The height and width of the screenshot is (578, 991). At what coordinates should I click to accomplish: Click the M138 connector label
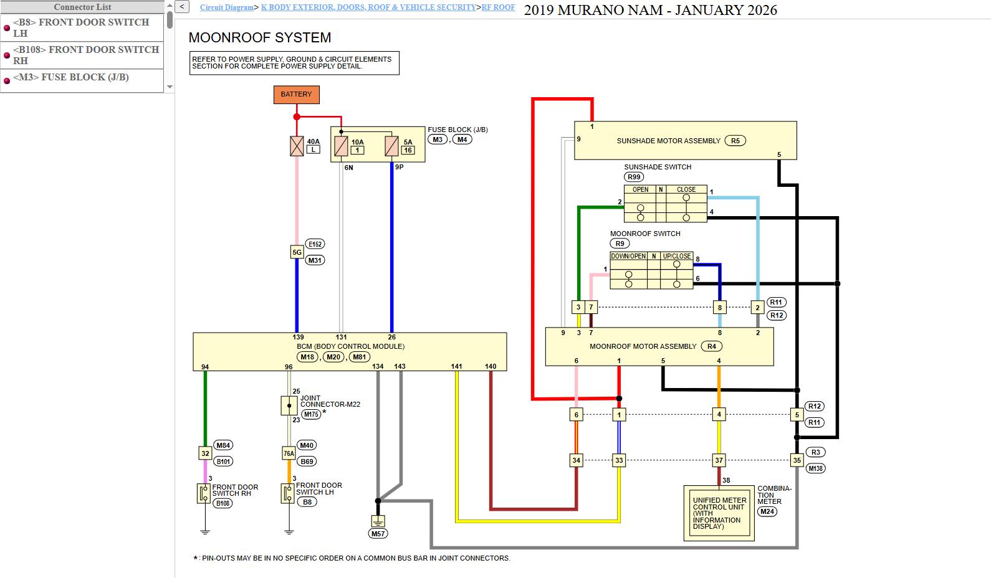[x=815, y=468]
